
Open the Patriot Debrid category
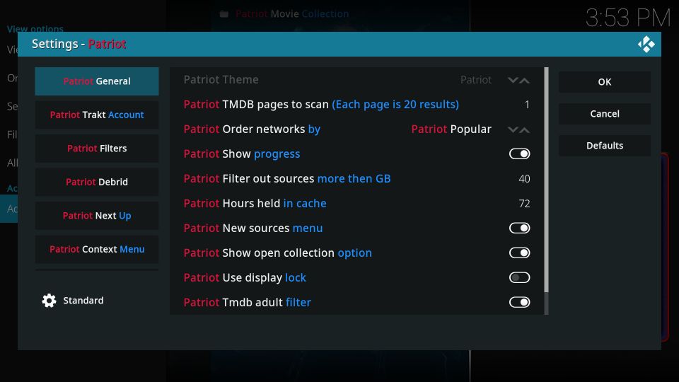pyautogui.click(x=97, y=182)
